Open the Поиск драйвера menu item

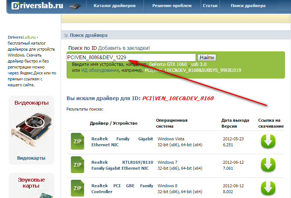tap(248, 6)
